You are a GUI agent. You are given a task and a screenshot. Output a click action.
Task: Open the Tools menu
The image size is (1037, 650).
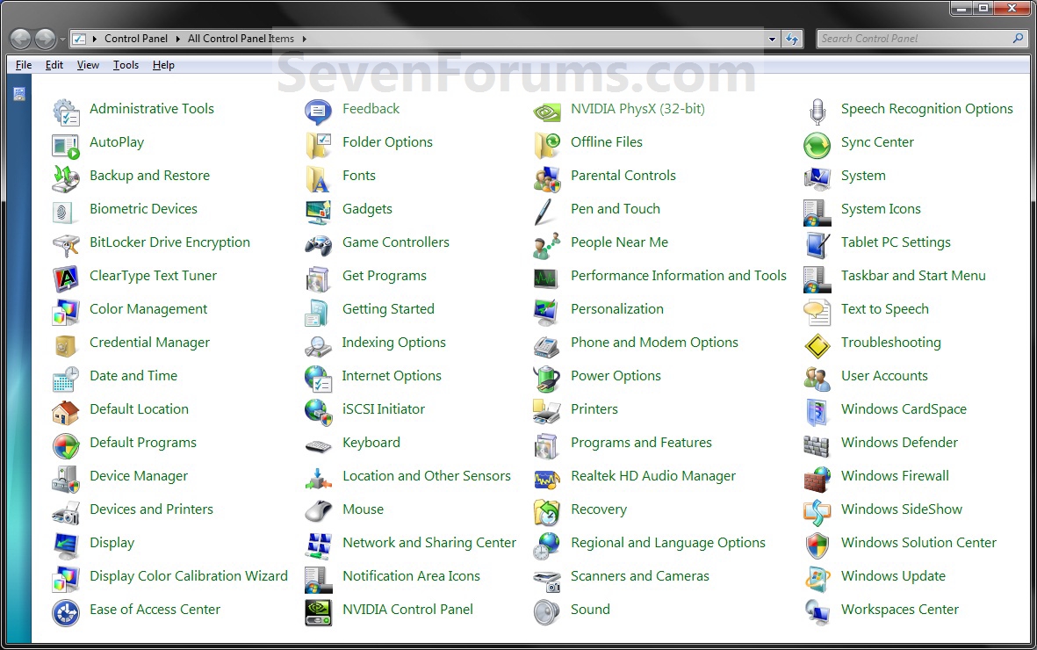click(126, 64)
